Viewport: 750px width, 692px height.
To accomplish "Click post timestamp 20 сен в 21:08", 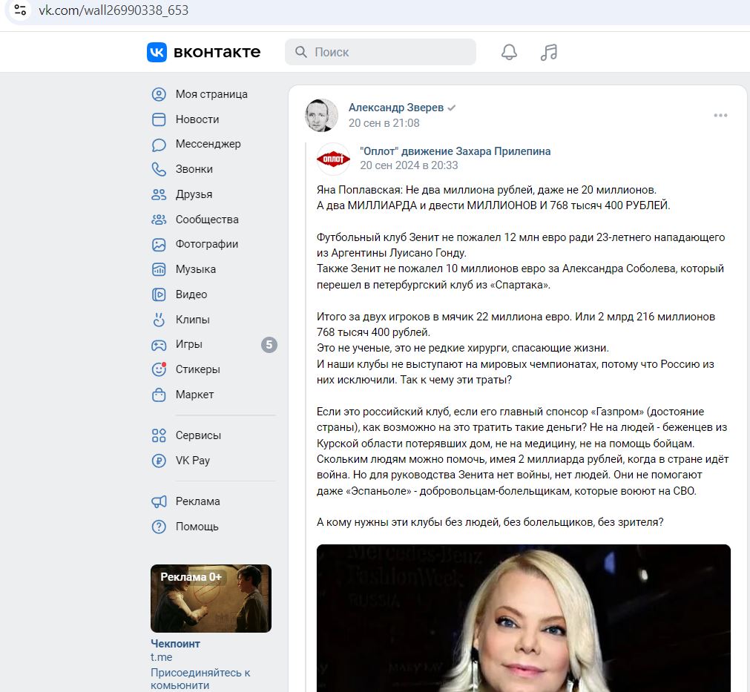I will click(x=384, y=123).
